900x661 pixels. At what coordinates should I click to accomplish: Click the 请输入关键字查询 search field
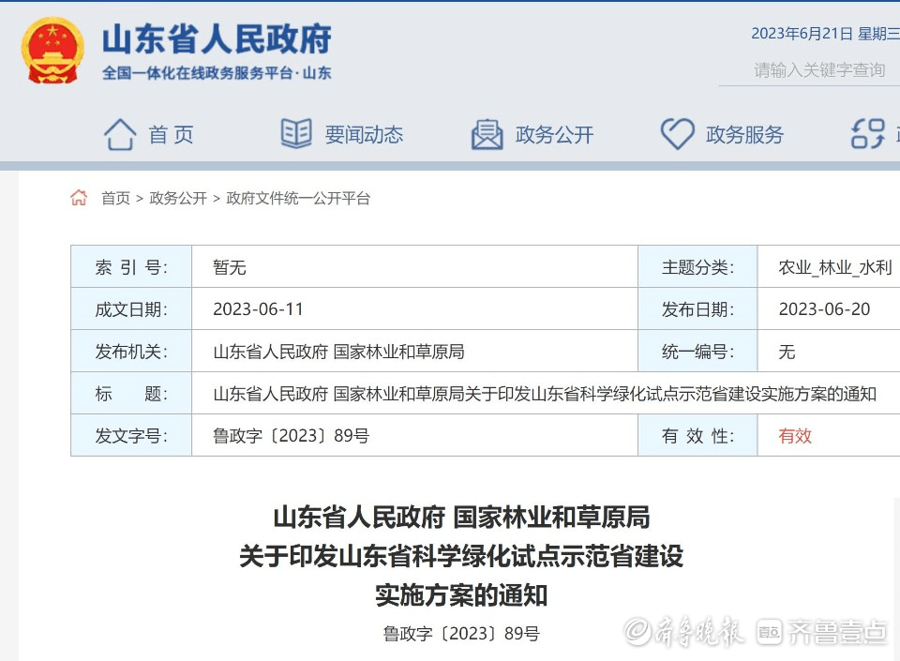pos(809,70)
